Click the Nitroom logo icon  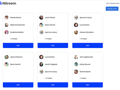[1, 3]
